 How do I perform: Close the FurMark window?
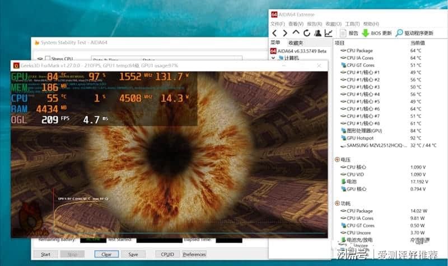tap(319, 65)
